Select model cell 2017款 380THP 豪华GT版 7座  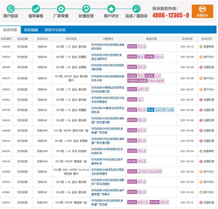[71, 131]
